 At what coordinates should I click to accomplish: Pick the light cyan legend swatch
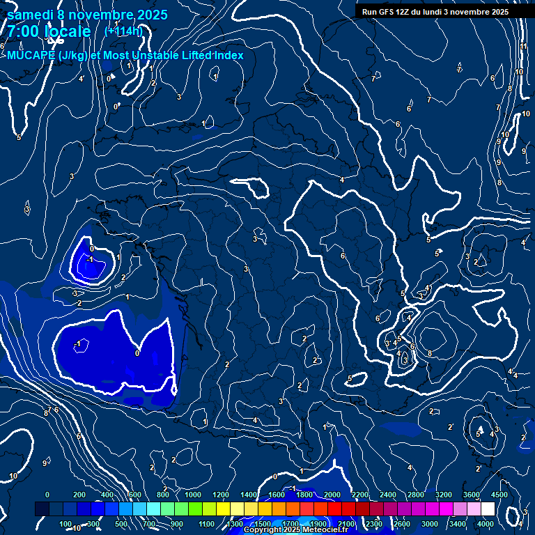pos(154,509)
